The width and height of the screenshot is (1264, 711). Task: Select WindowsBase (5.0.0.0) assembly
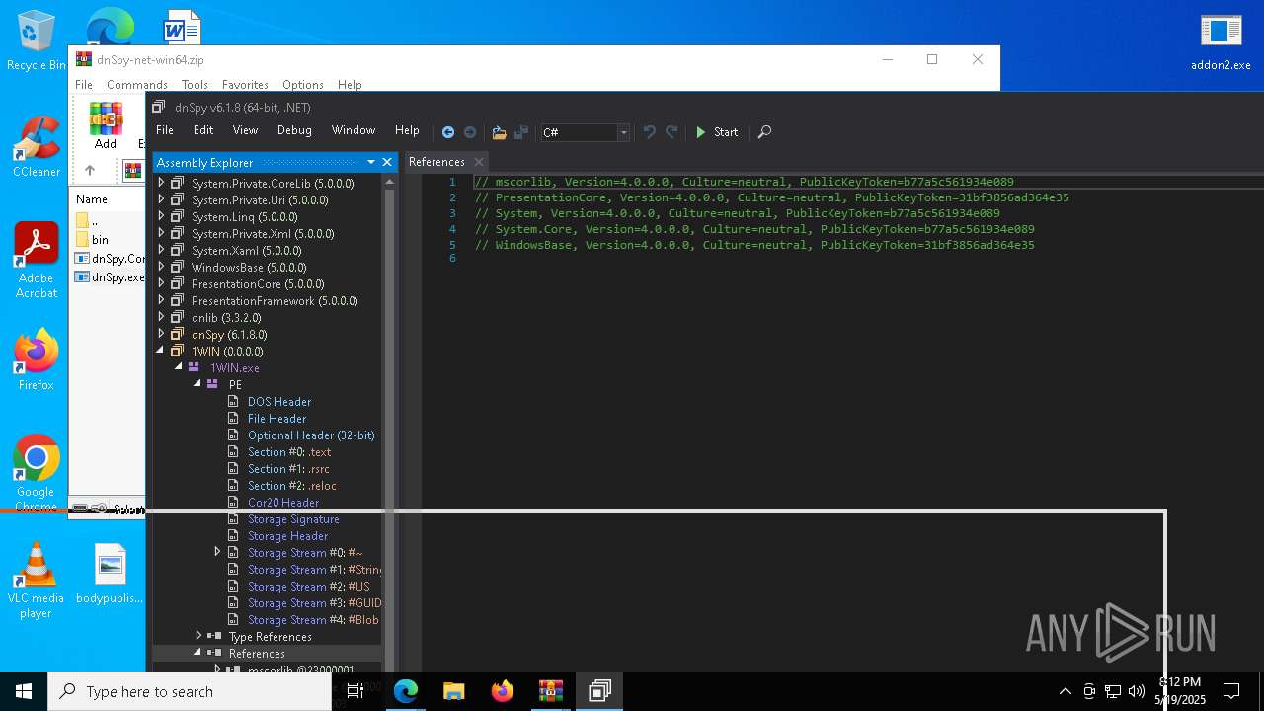tap(249, 267)
